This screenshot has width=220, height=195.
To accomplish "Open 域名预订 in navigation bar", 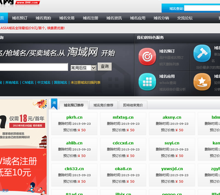I will coord(20,18).
